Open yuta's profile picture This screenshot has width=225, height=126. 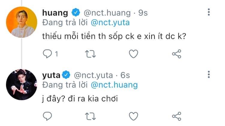click(x=22, y=85)
